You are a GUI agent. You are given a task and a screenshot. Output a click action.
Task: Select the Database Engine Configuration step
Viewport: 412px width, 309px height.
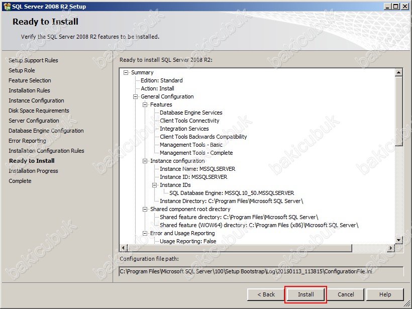point(46,131)
